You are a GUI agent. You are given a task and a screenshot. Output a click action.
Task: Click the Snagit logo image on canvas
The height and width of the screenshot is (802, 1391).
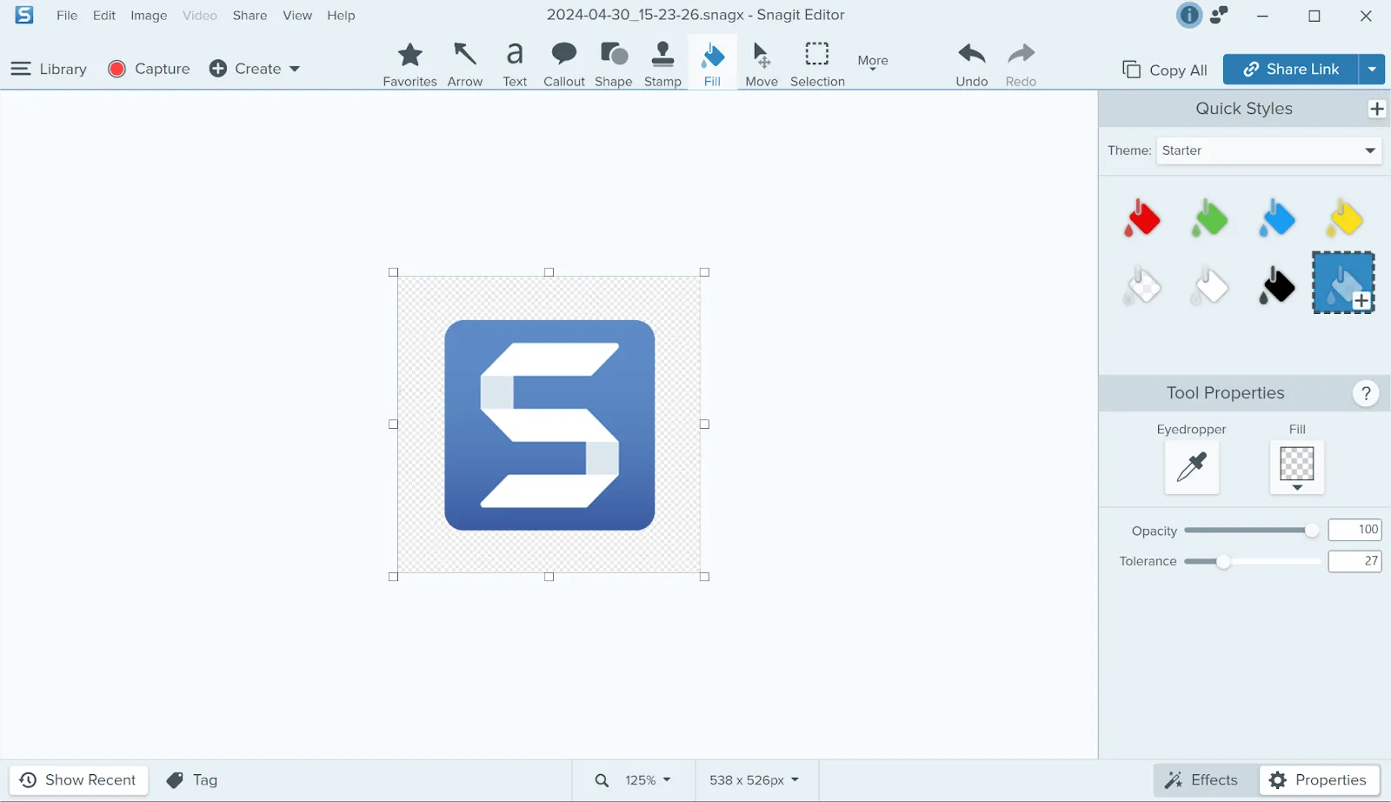click(549, 425)
